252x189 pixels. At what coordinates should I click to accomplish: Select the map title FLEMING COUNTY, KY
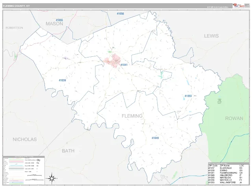click(16, 6)
